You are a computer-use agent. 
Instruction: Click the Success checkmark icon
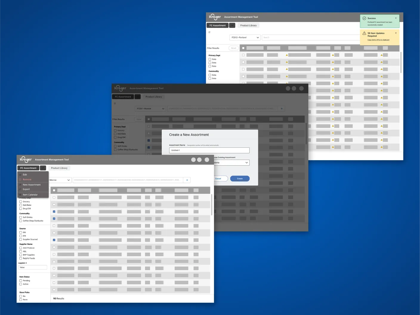point(364,18)
